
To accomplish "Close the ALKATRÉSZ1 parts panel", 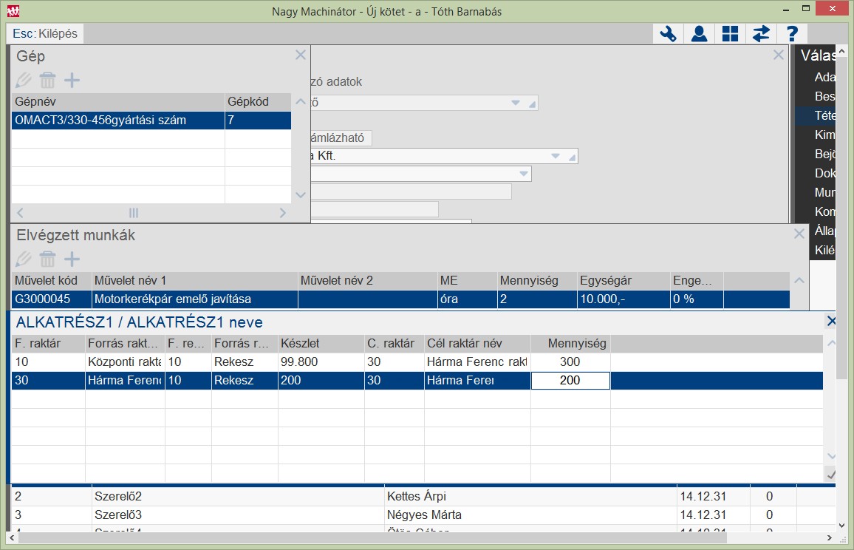I will click(832, 322).
